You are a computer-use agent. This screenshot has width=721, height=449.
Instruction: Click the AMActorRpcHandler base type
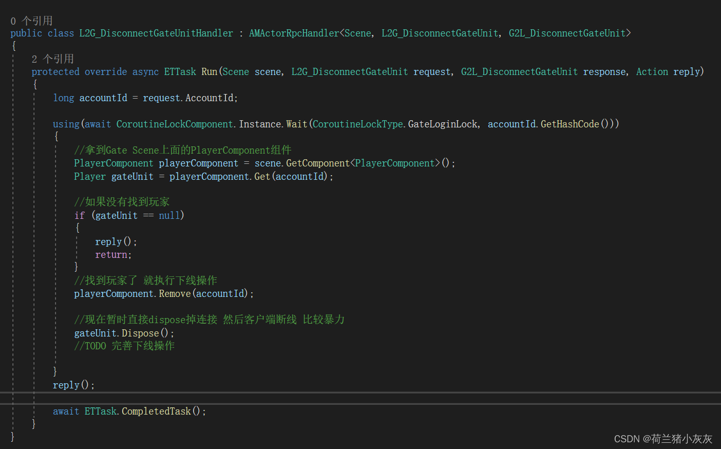coord(294,33)
